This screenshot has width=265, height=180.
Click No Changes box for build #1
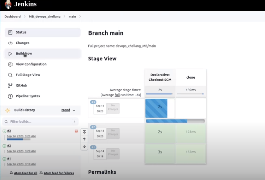pyautogui.click(x=113, y=154)
